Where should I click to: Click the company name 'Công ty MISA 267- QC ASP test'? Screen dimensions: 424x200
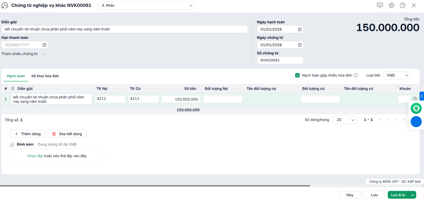(395, 181)
